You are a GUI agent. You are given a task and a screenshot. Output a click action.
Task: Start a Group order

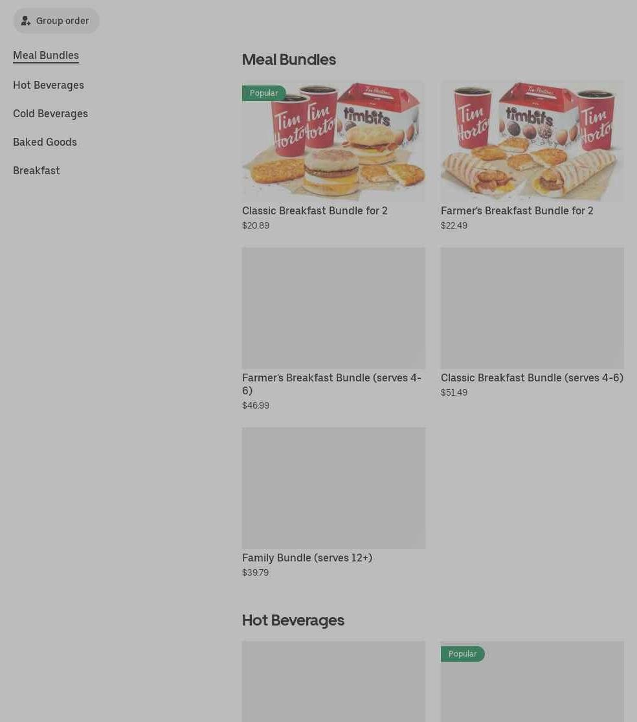(x=56, y=21)
